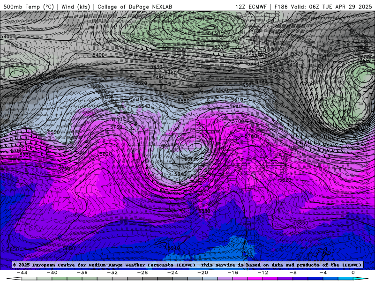Select the 5340 contour label
Screen dimensions: 375x281
point(253,64)
